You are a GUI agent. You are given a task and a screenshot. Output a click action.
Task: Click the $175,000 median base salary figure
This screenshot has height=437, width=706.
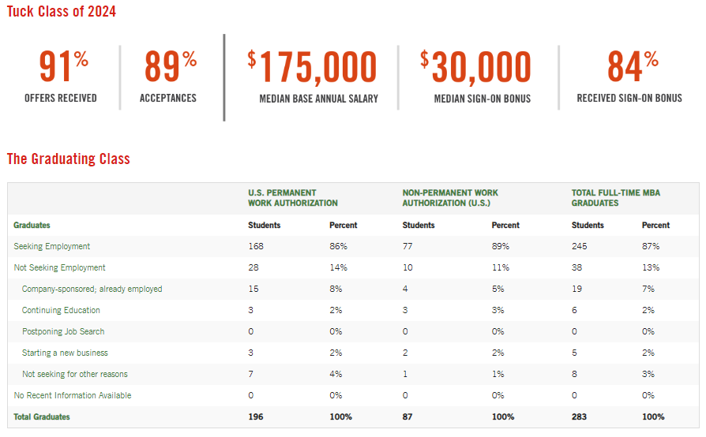[x=313, y=68]
